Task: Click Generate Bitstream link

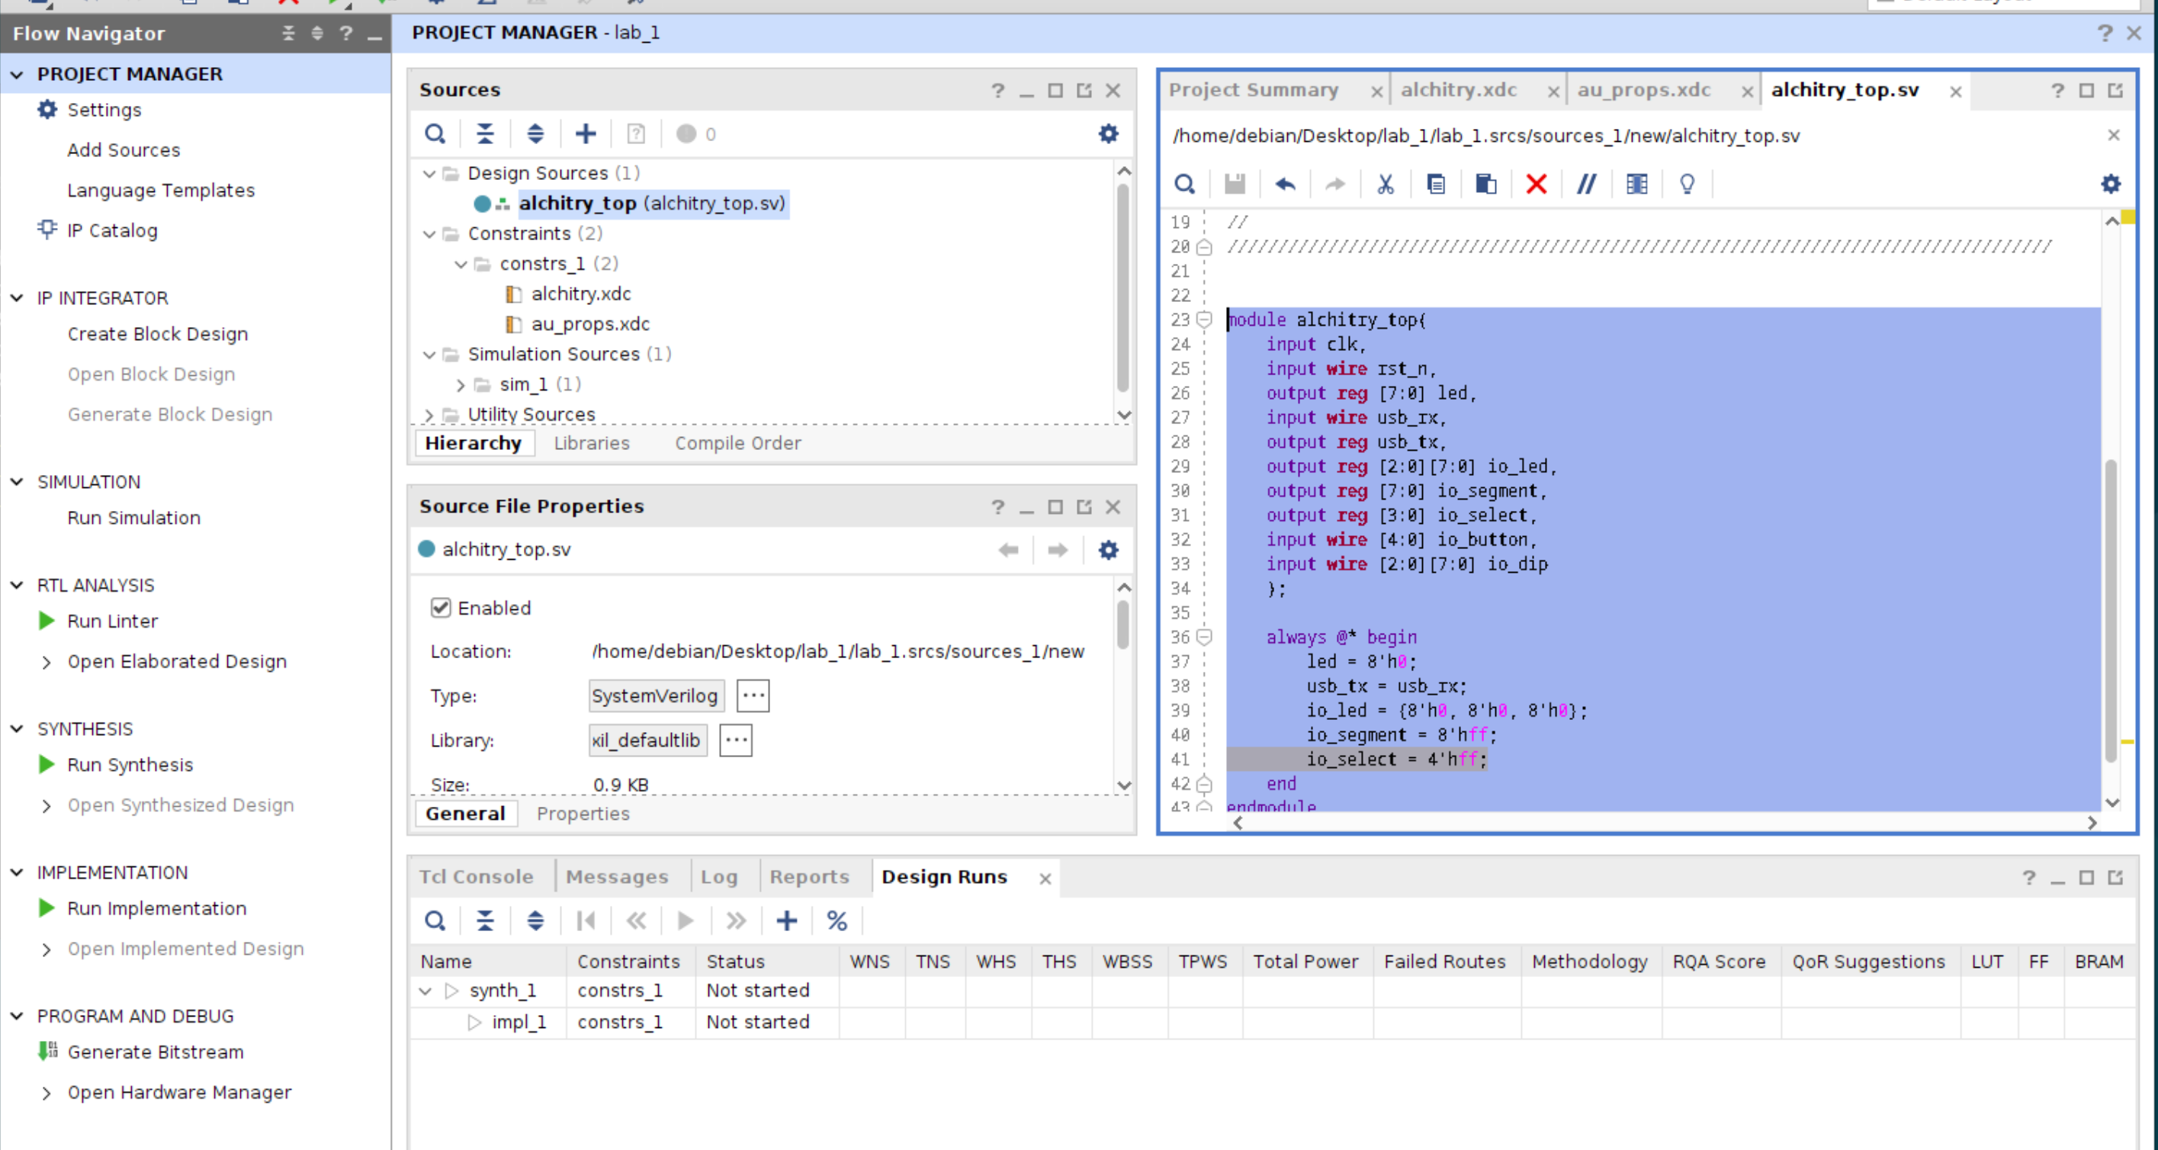Action: coord(155,1052)
